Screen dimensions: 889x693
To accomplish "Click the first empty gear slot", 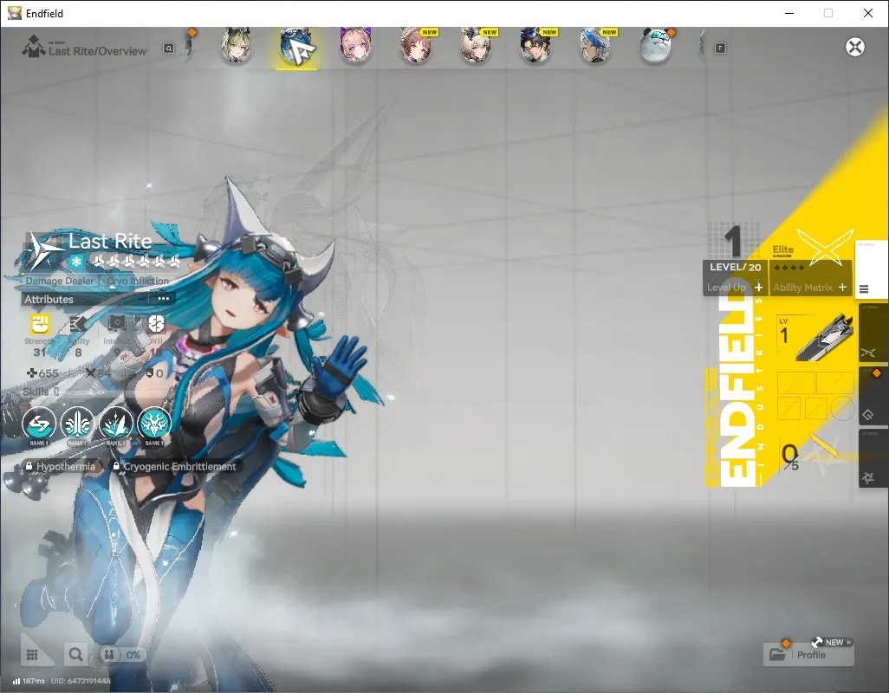I will [x=796, y=383].
